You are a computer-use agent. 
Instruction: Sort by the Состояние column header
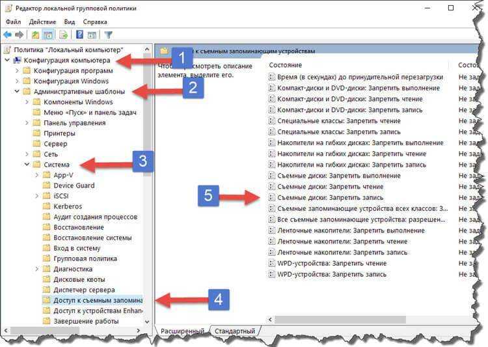pyautogui.click(x=286, y=65)
